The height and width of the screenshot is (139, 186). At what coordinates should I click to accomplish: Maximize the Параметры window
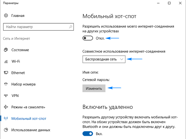[169, 3]
